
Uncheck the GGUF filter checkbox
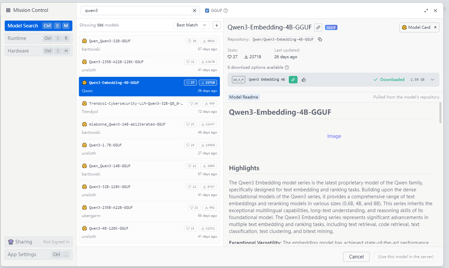point(207,11)
